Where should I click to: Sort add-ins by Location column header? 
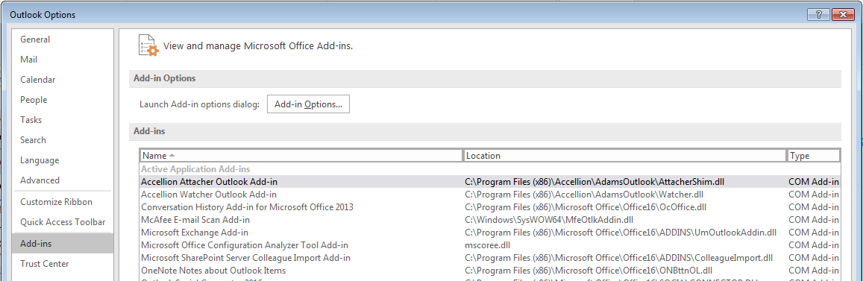point(625,156)
